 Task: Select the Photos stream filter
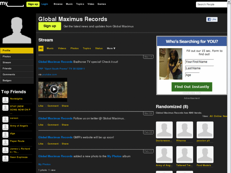pos(75,48)
